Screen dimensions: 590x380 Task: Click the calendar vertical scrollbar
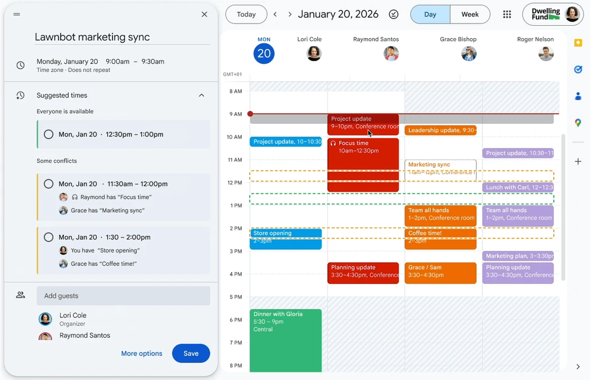tap(563, 207)
